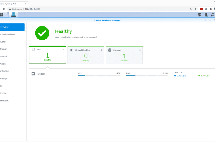The image size is (215, 142).
Task: Open the Protection sidebar section
Action: click(12, 71)
